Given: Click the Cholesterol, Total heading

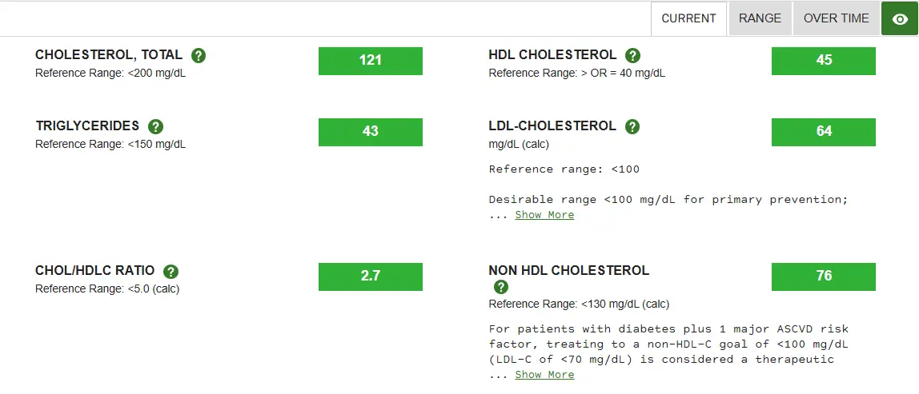Looking at the screenshot, I should (x=109, y=55).
